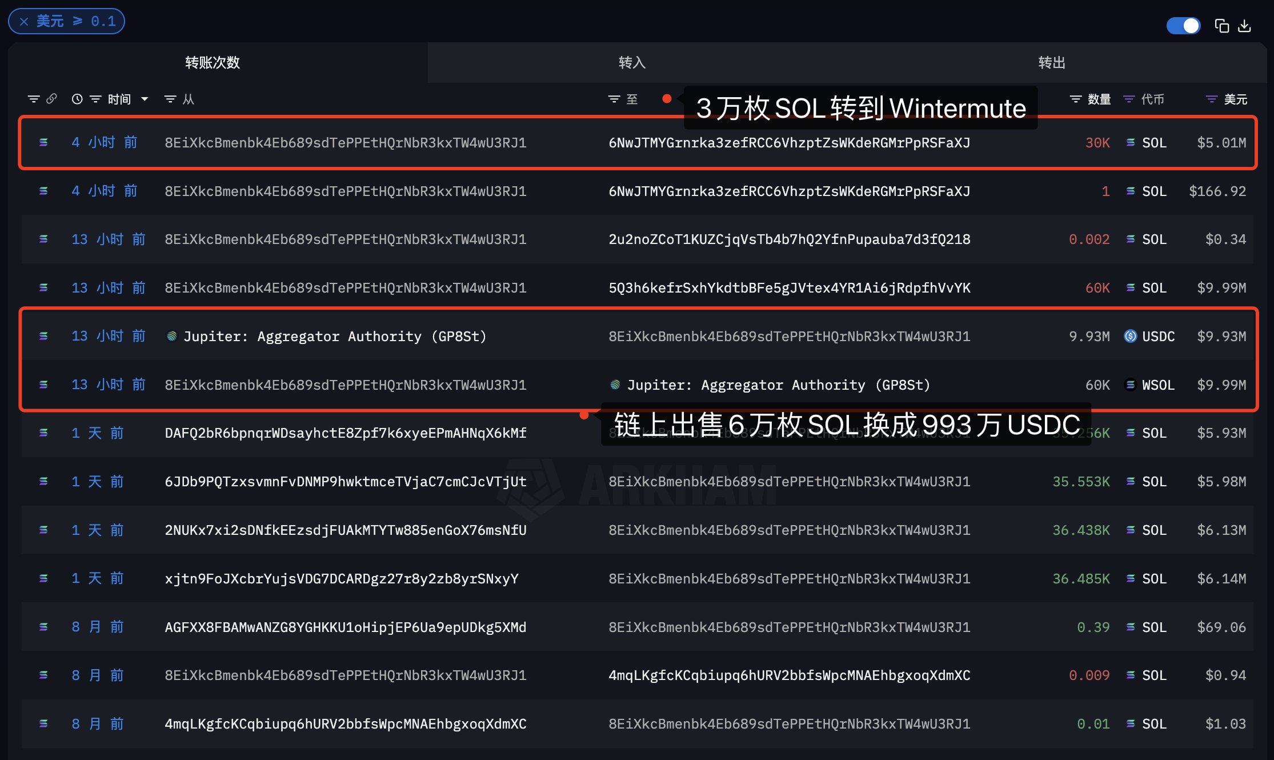Click the 美元 column filter icon
The image size is (1274, 760).
point(1211,99)
